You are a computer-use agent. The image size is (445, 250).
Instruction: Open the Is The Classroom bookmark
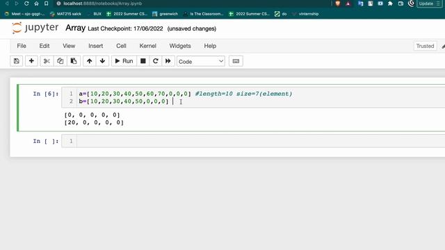coord(204,14)
